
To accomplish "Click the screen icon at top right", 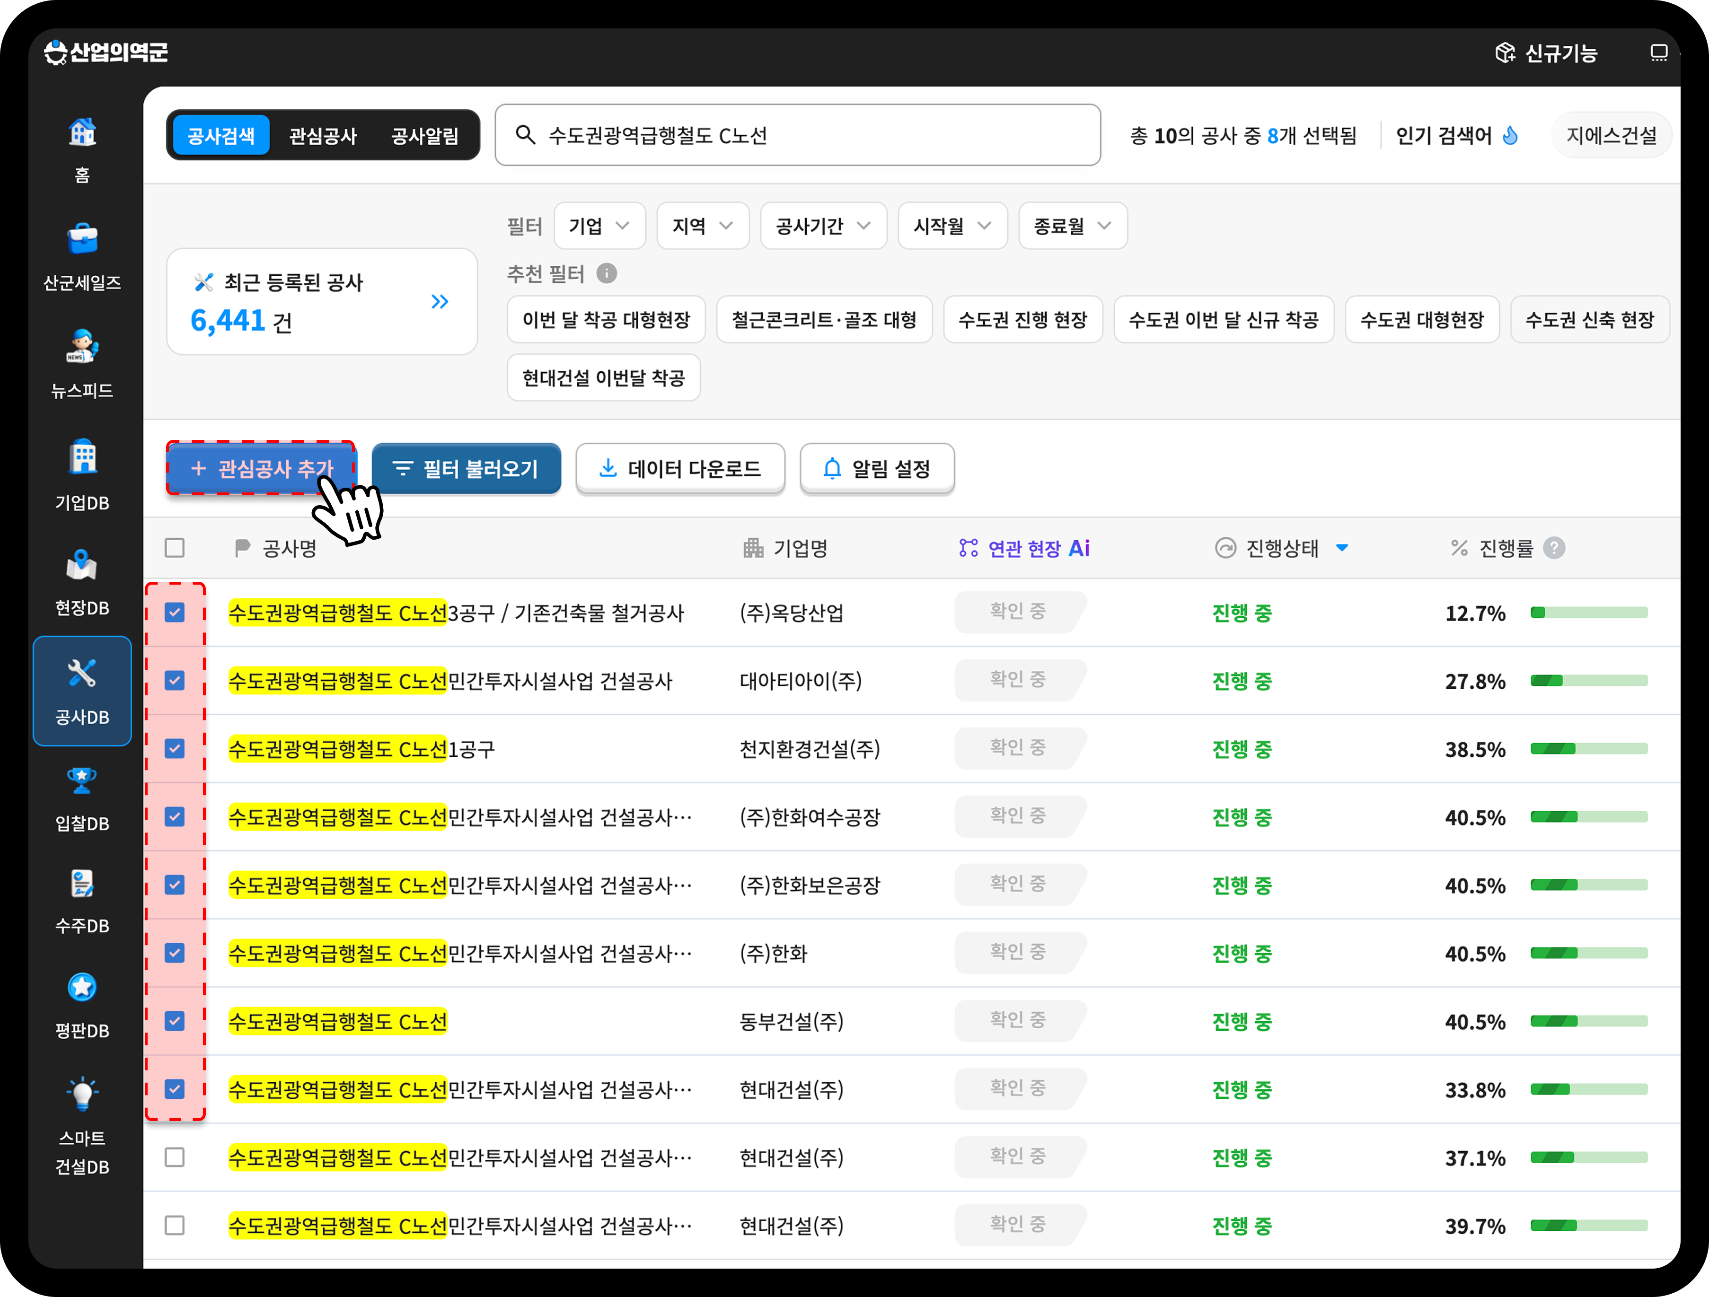I will [1659, 53].
